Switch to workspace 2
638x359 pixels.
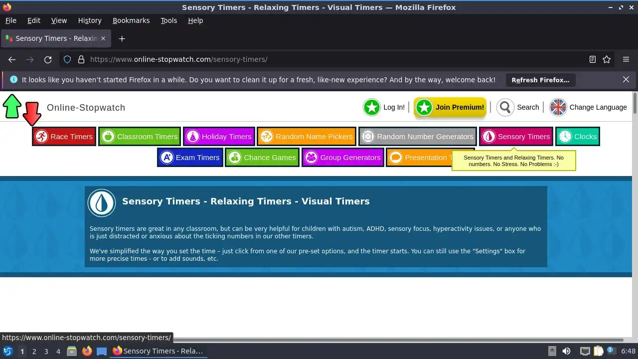click(34, 352)
